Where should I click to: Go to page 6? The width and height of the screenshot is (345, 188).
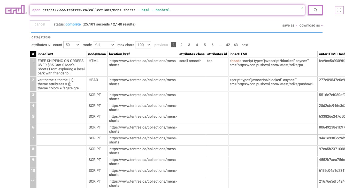212,45
